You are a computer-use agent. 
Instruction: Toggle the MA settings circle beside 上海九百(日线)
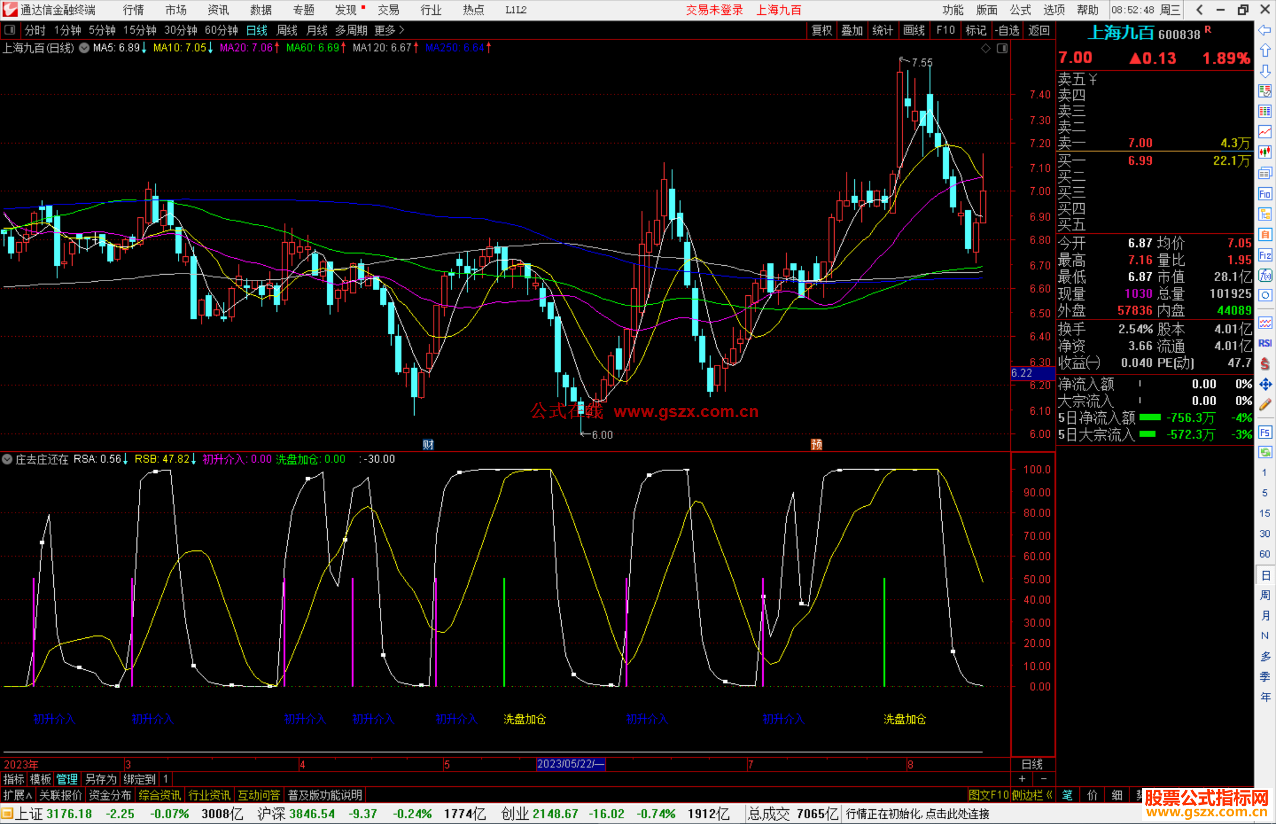[x=84, y=48]
